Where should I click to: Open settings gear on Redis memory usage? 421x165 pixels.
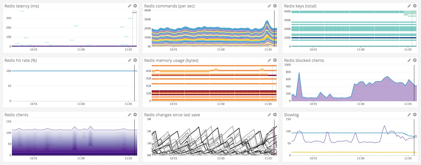pos(275,60)
